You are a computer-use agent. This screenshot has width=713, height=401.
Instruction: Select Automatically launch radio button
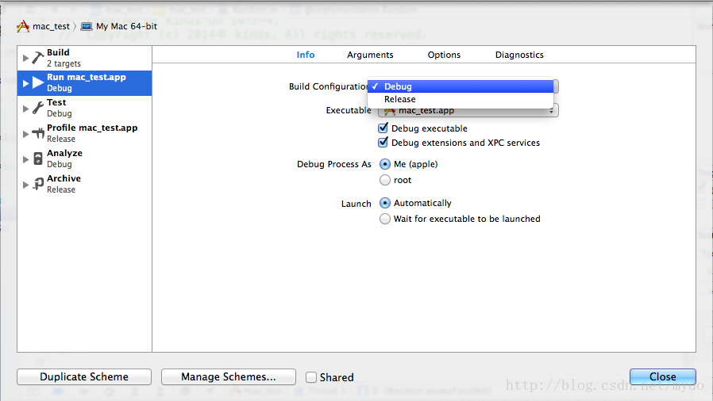(x=385, y=203)
